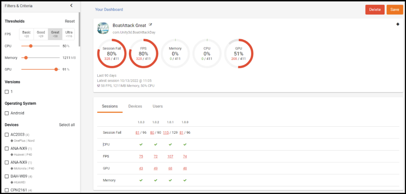Screen dimensions: 406x194
Task: Delete this dashboard
Action: pos(375,10)
